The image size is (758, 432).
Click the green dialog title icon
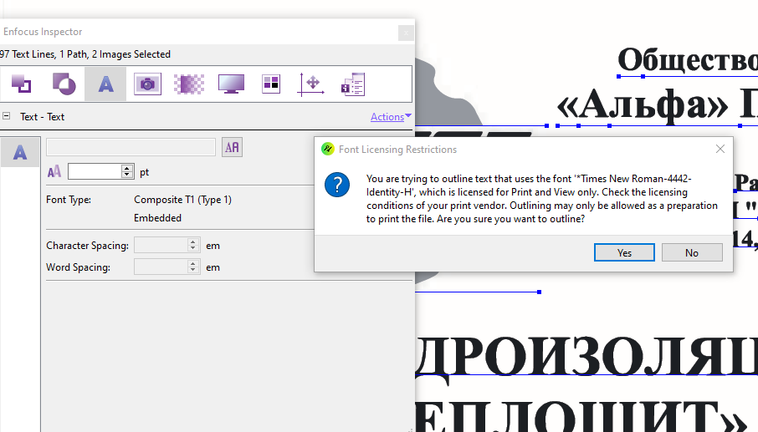328,149
